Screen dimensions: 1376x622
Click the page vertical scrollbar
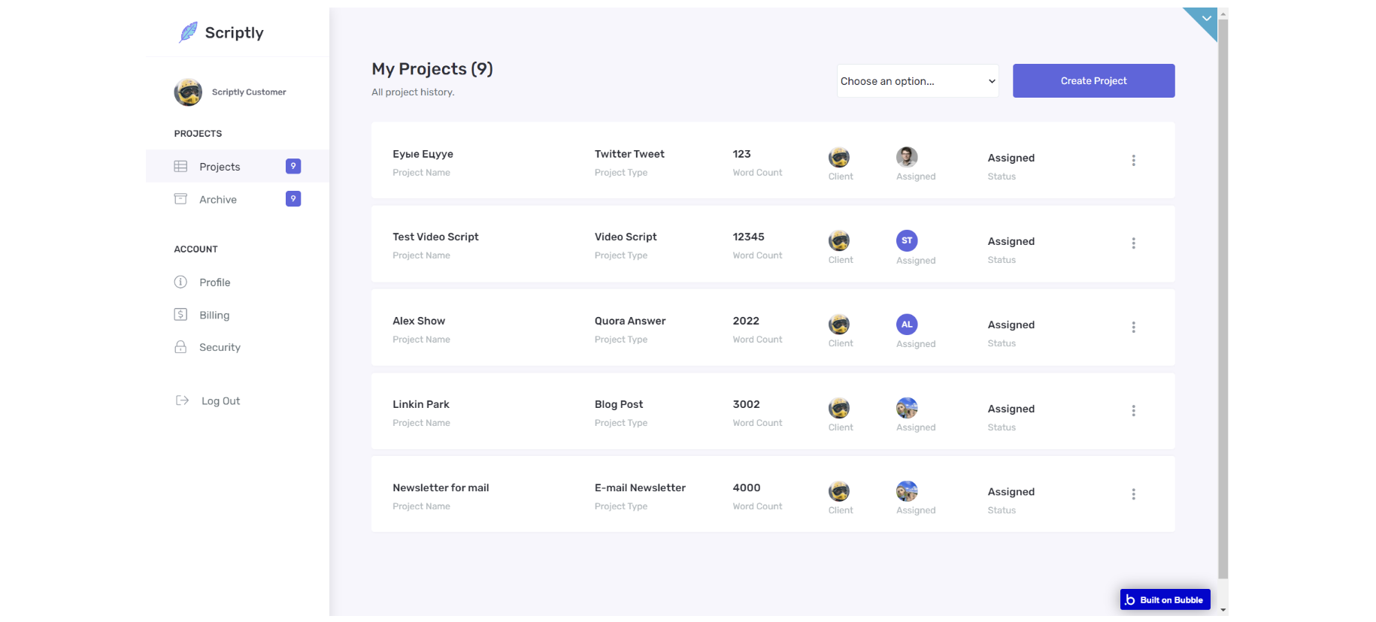pyautogui.click(x=1223, y=300)
